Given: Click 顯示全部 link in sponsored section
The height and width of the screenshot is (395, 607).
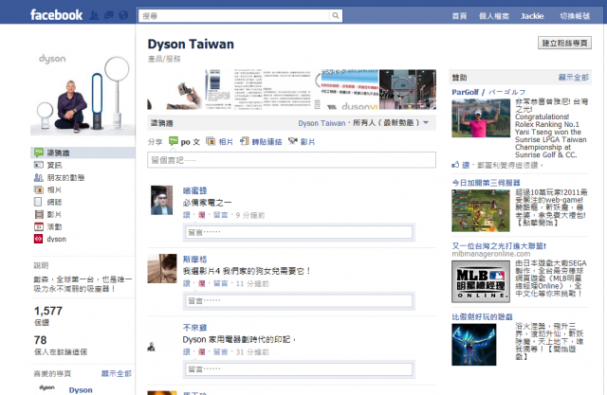Looking at the screenshot, I should coord(573,78).
